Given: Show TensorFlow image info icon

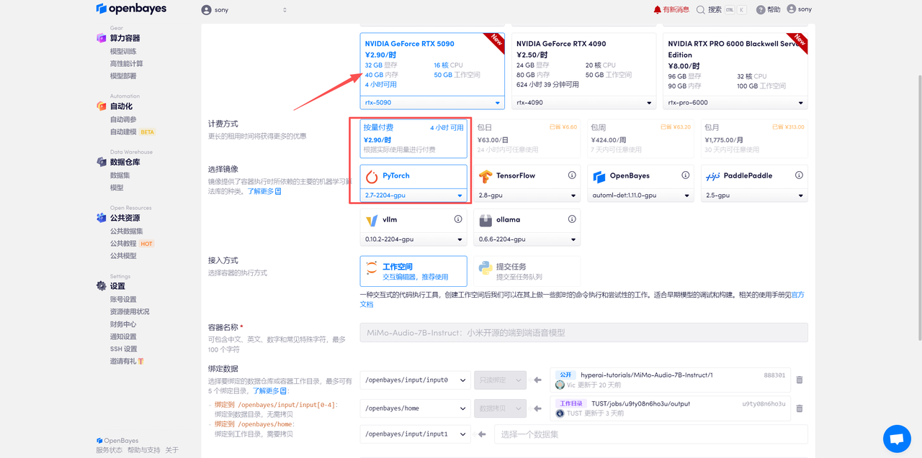Looking at the screenshot, I should tap(572, 175).
